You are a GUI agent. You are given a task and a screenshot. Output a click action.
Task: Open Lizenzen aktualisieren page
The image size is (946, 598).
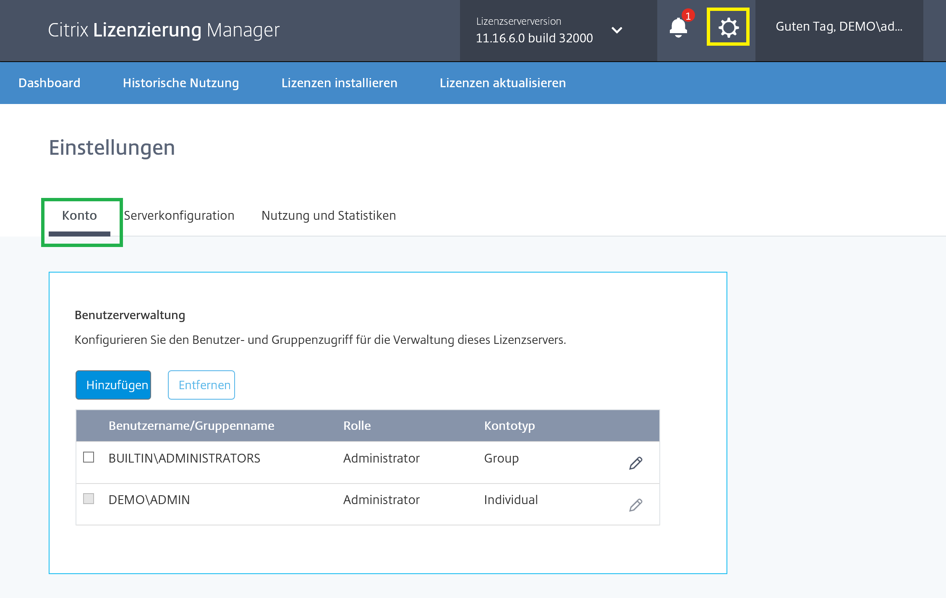point(502,83)
